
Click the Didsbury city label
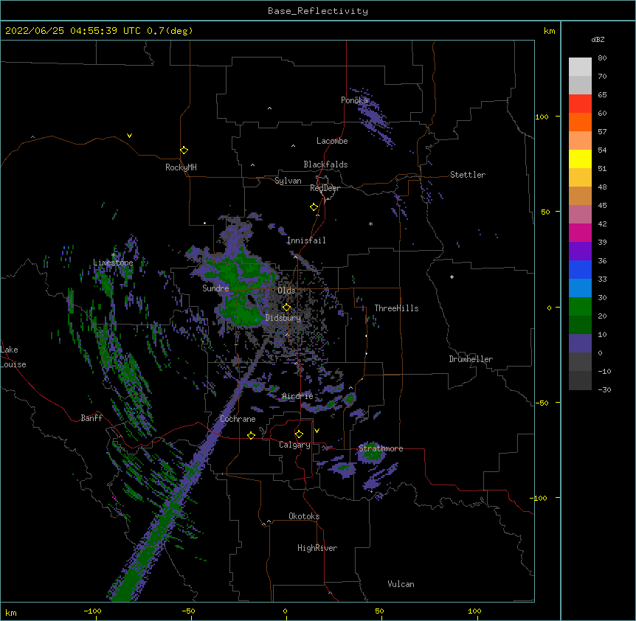(x=283, y=318)
